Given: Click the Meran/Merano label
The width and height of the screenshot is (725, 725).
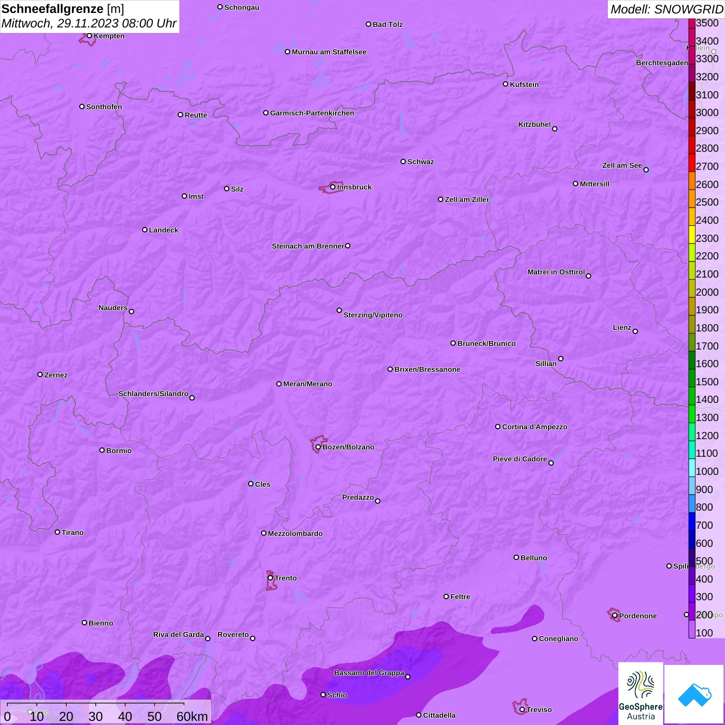Looking at the screenshot, I should click(308, 384).
